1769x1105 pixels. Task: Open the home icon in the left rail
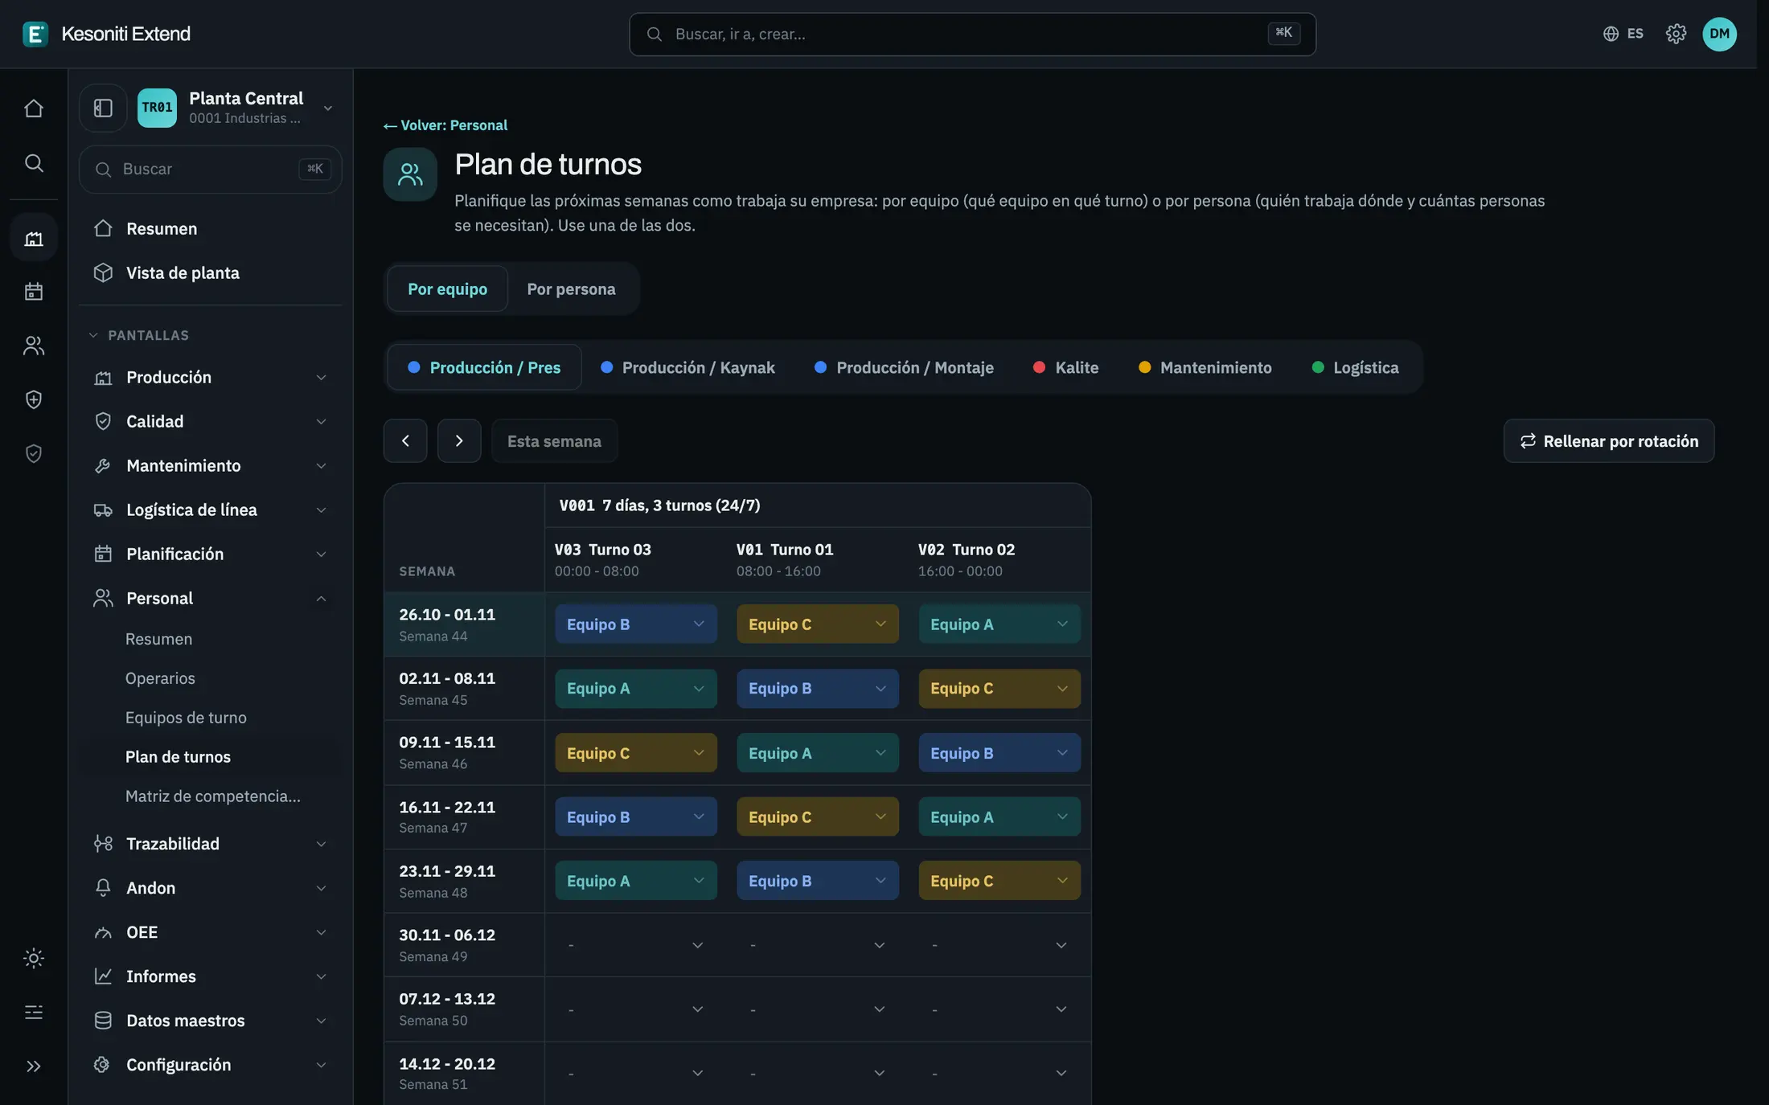click(x=34, y=108)
